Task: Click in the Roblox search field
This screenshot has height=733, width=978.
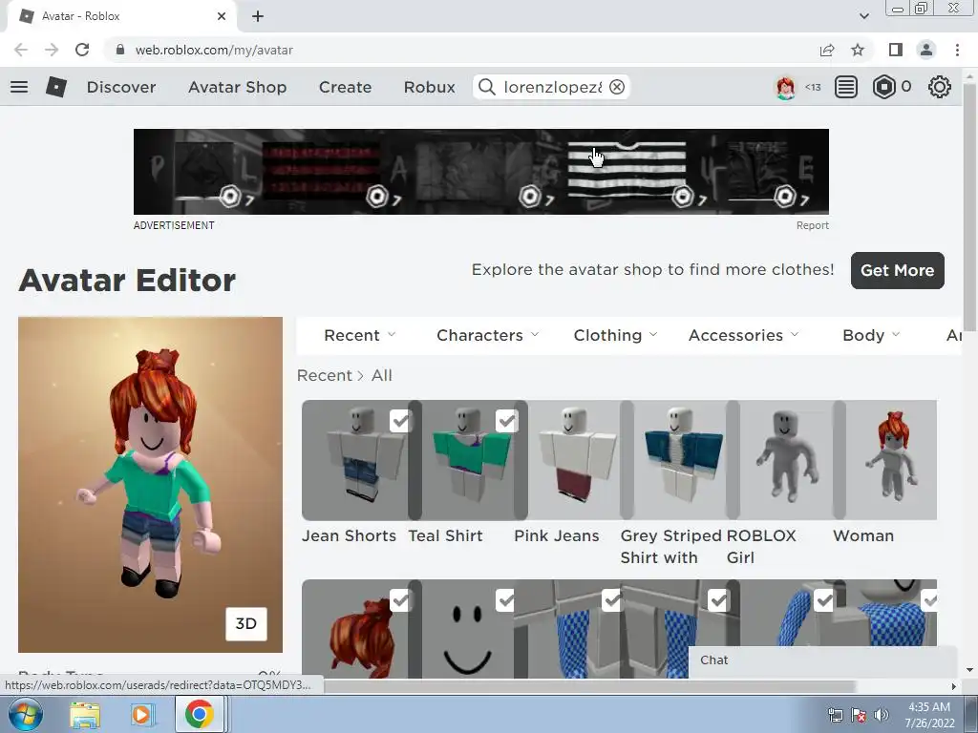Action: 552,87
